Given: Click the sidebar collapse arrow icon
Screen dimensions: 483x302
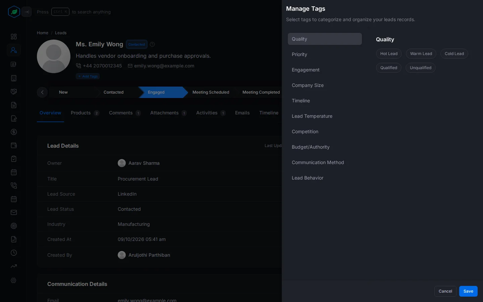Looking at the screenshot, I should click(26, 12).
